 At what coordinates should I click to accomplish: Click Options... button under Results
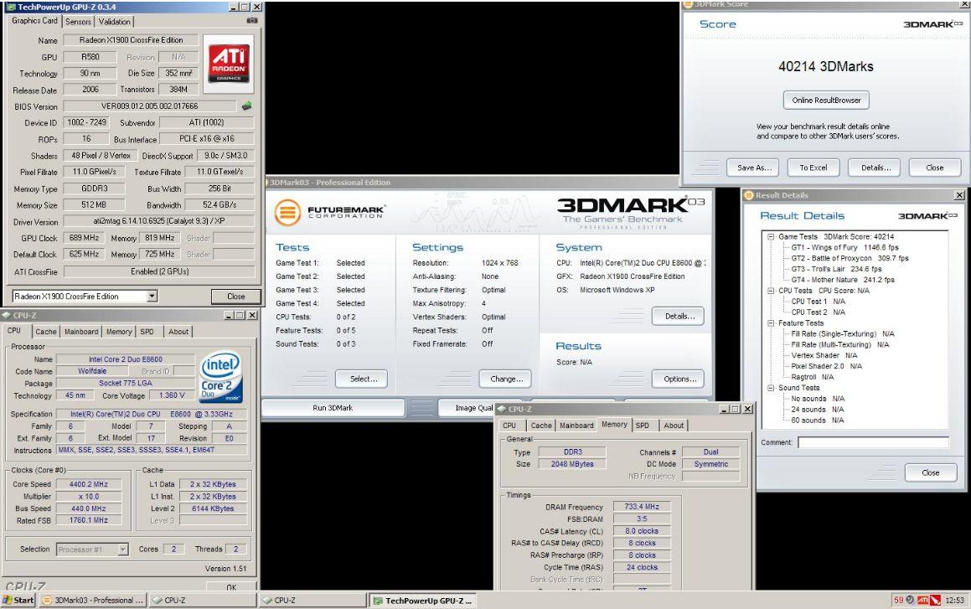tap(678, 379)
